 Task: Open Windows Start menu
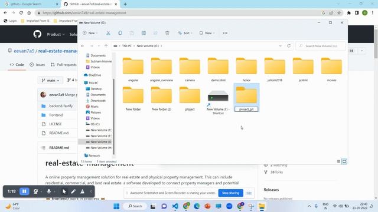pos(116,206)
